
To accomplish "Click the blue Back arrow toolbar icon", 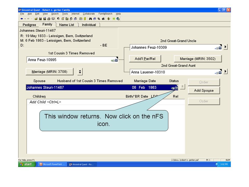I will click(22, 19).
